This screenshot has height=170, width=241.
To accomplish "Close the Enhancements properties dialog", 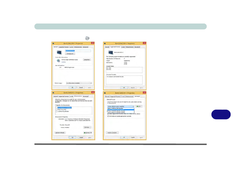I will click(93, 92).
